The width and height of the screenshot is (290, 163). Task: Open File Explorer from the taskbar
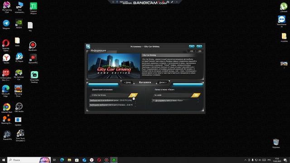(x=69, y=160)
